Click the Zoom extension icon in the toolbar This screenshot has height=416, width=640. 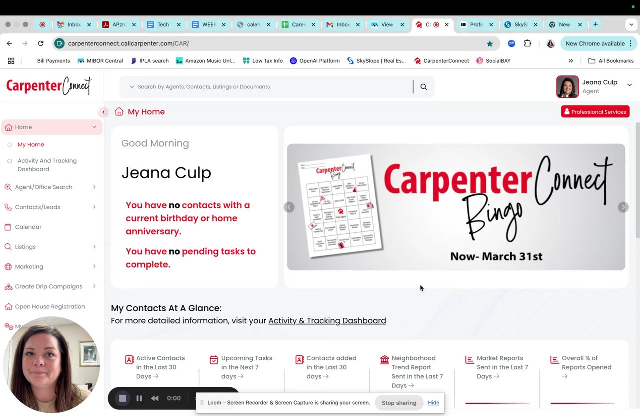(511, 44)
